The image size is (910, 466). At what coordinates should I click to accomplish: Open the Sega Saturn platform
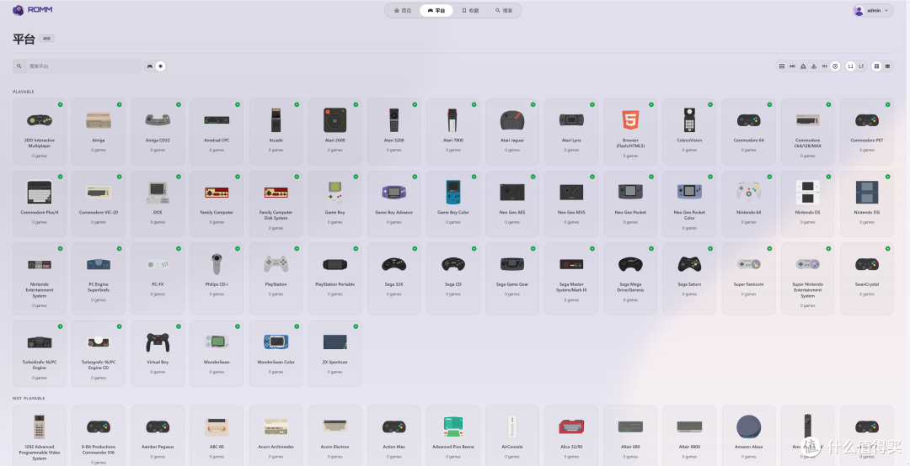click(689, 278)
